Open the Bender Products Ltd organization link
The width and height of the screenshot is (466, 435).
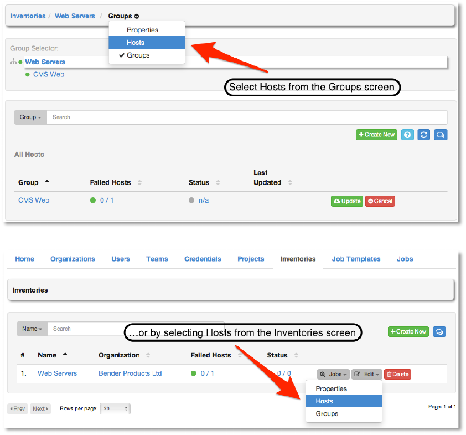[x=130, y=373]
